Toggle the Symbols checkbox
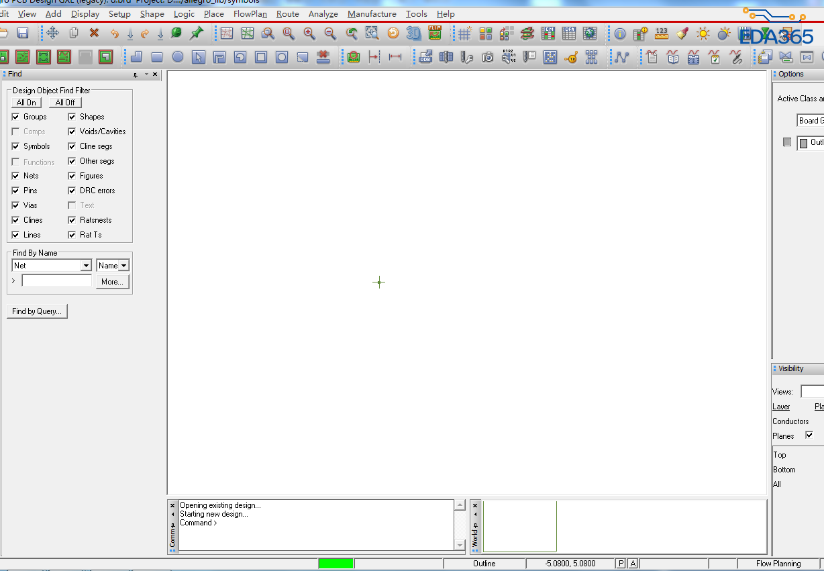The image size is (824, 571). coord(16,146)
